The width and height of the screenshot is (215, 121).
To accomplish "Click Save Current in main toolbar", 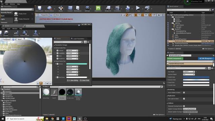I will pyautogui.click(x=40, y=9).
